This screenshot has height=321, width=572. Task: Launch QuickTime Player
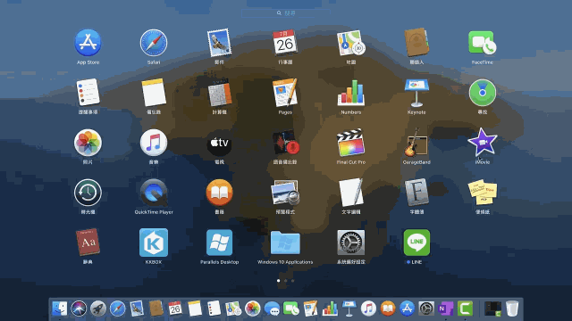click(154, 193)
